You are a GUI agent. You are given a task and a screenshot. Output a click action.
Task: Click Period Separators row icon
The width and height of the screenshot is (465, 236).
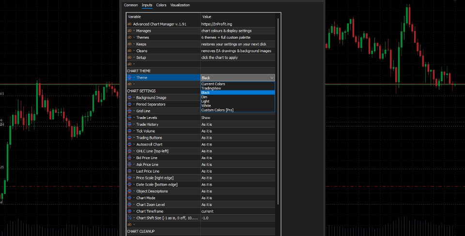[129, 104]
